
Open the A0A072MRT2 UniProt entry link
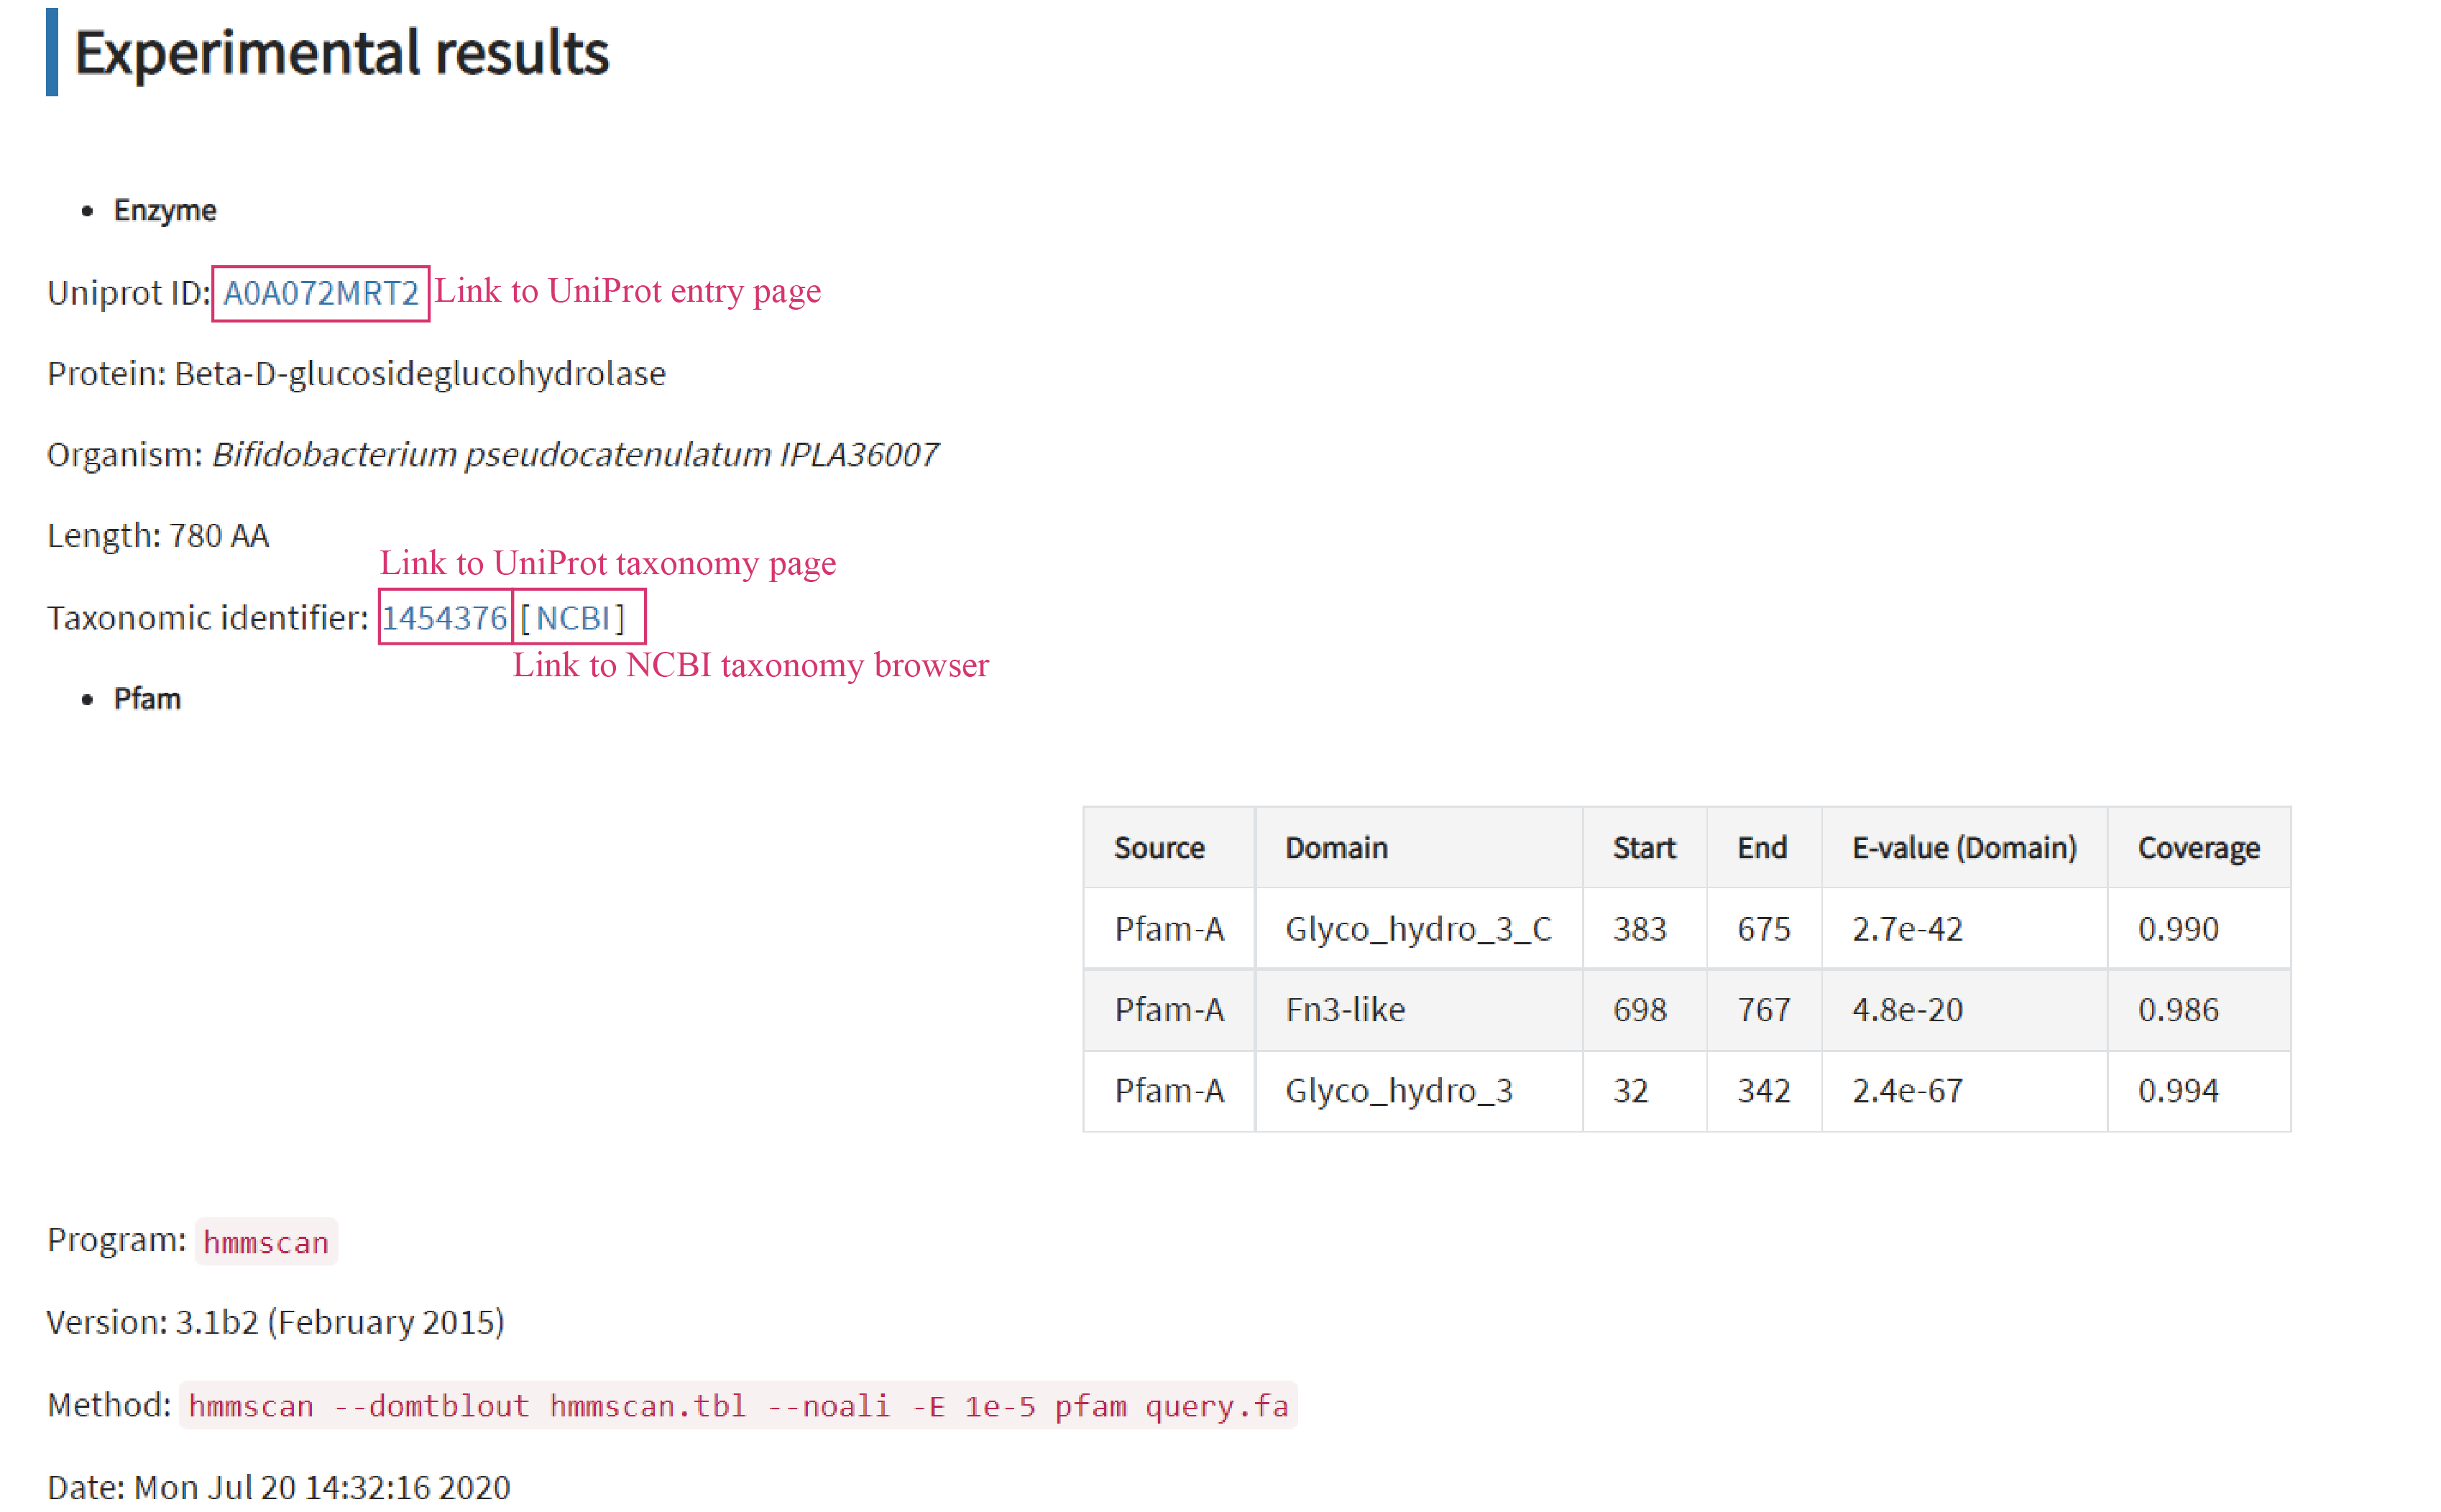(320, 293)
